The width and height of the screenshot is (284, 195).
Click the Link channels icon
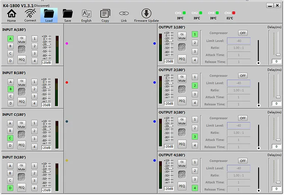pyautogui.click(x=123, y=15)
